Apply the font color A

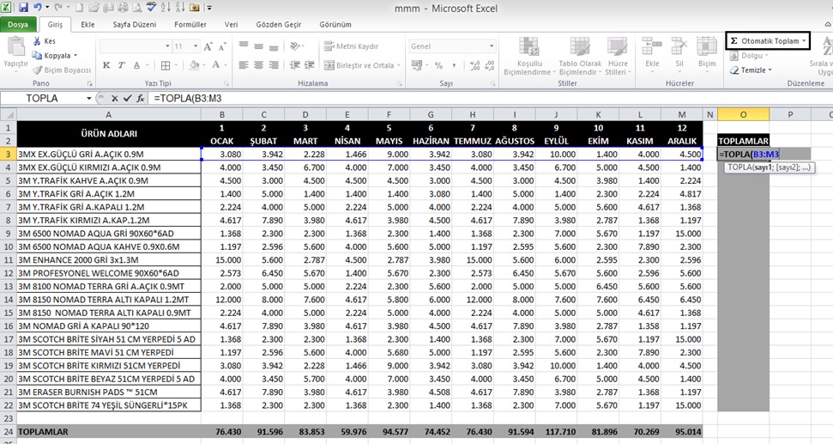click(215, 65)
